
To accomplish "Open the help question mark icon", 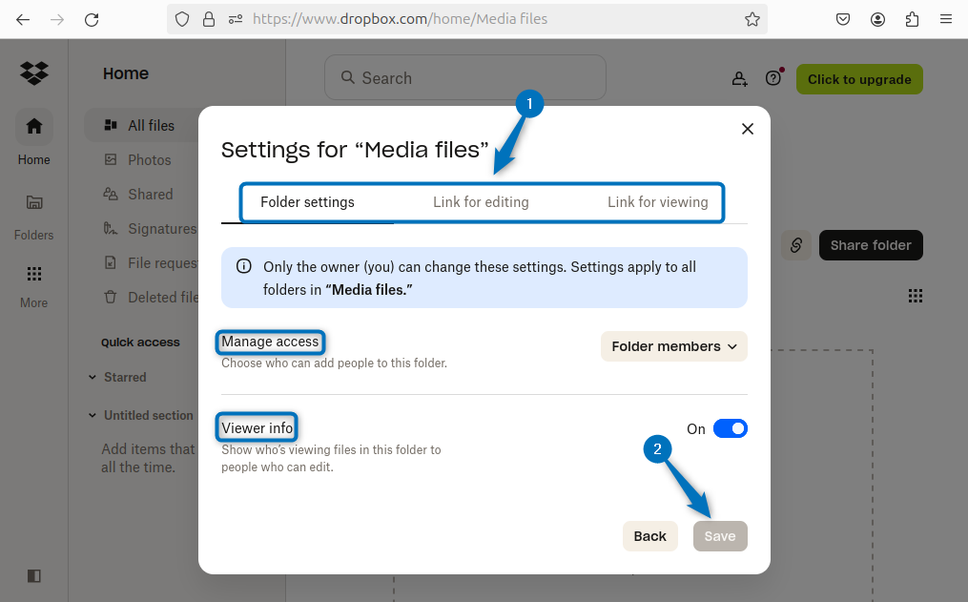I will (772, 79).
